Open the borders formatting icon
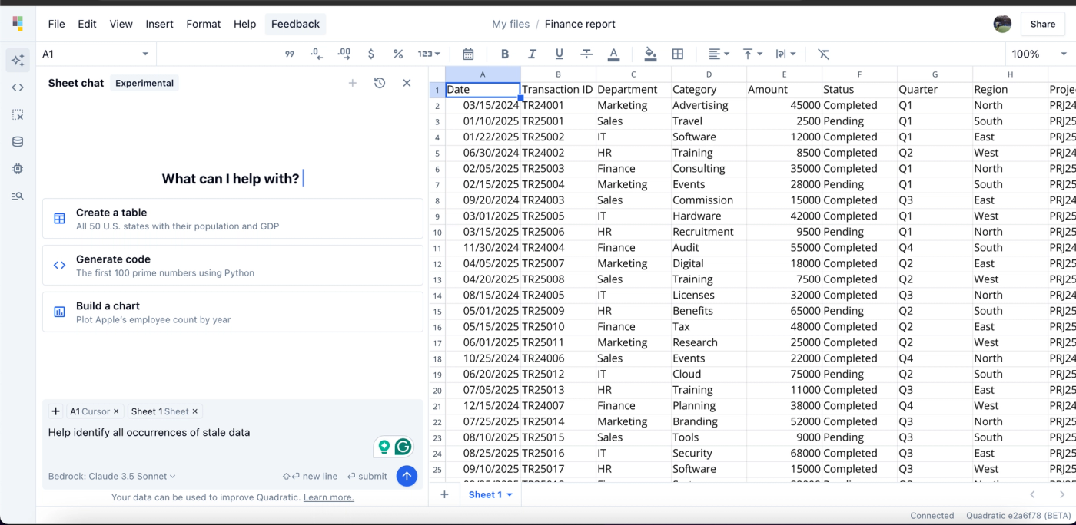1076x525 pixels. [677, 54]
